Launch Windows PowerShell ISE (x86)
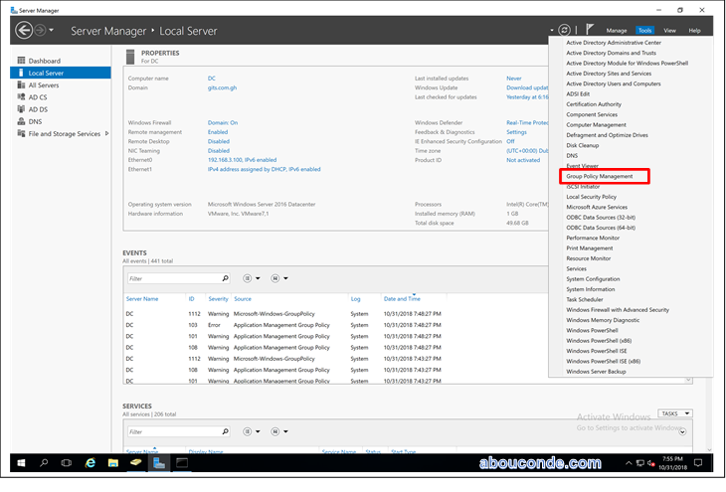 pyautogui.click(x=604, y=362)
